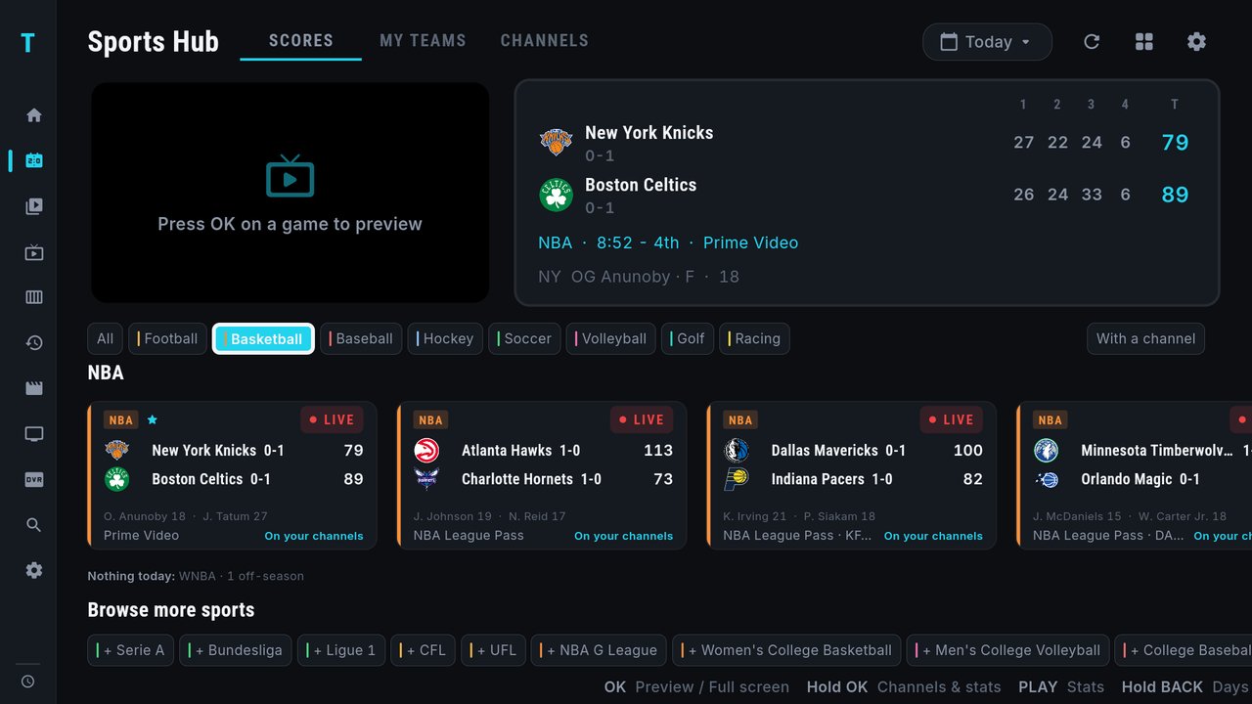
Task: Click the Refresh scores icon
Action: [x=1092, y=42]
